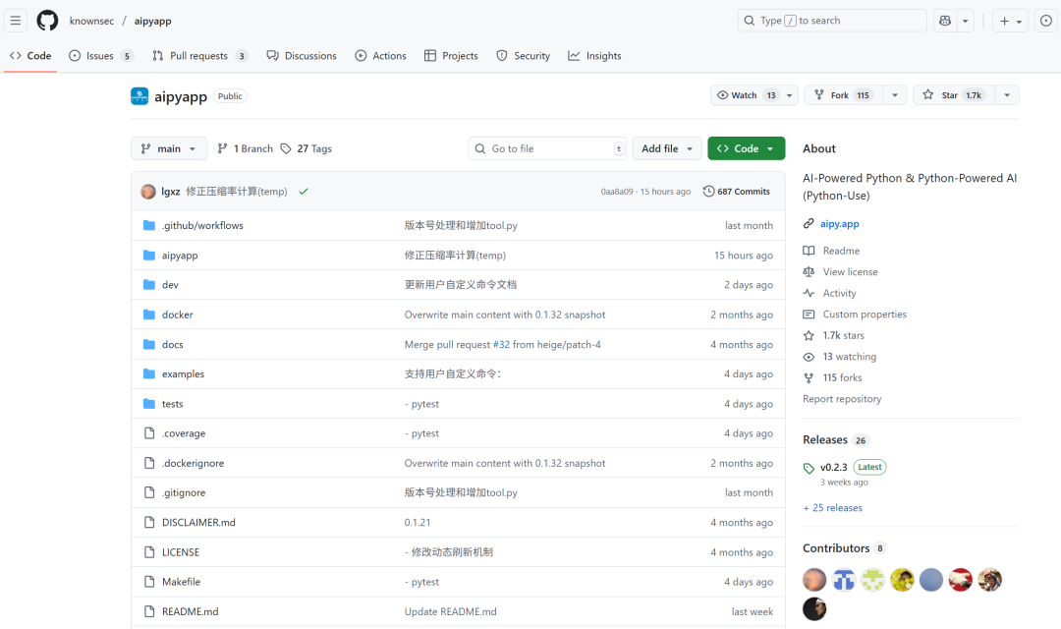Star the aipyapp repository
Viewport: 1061px width, 629px height.
[x=953, y=94]
